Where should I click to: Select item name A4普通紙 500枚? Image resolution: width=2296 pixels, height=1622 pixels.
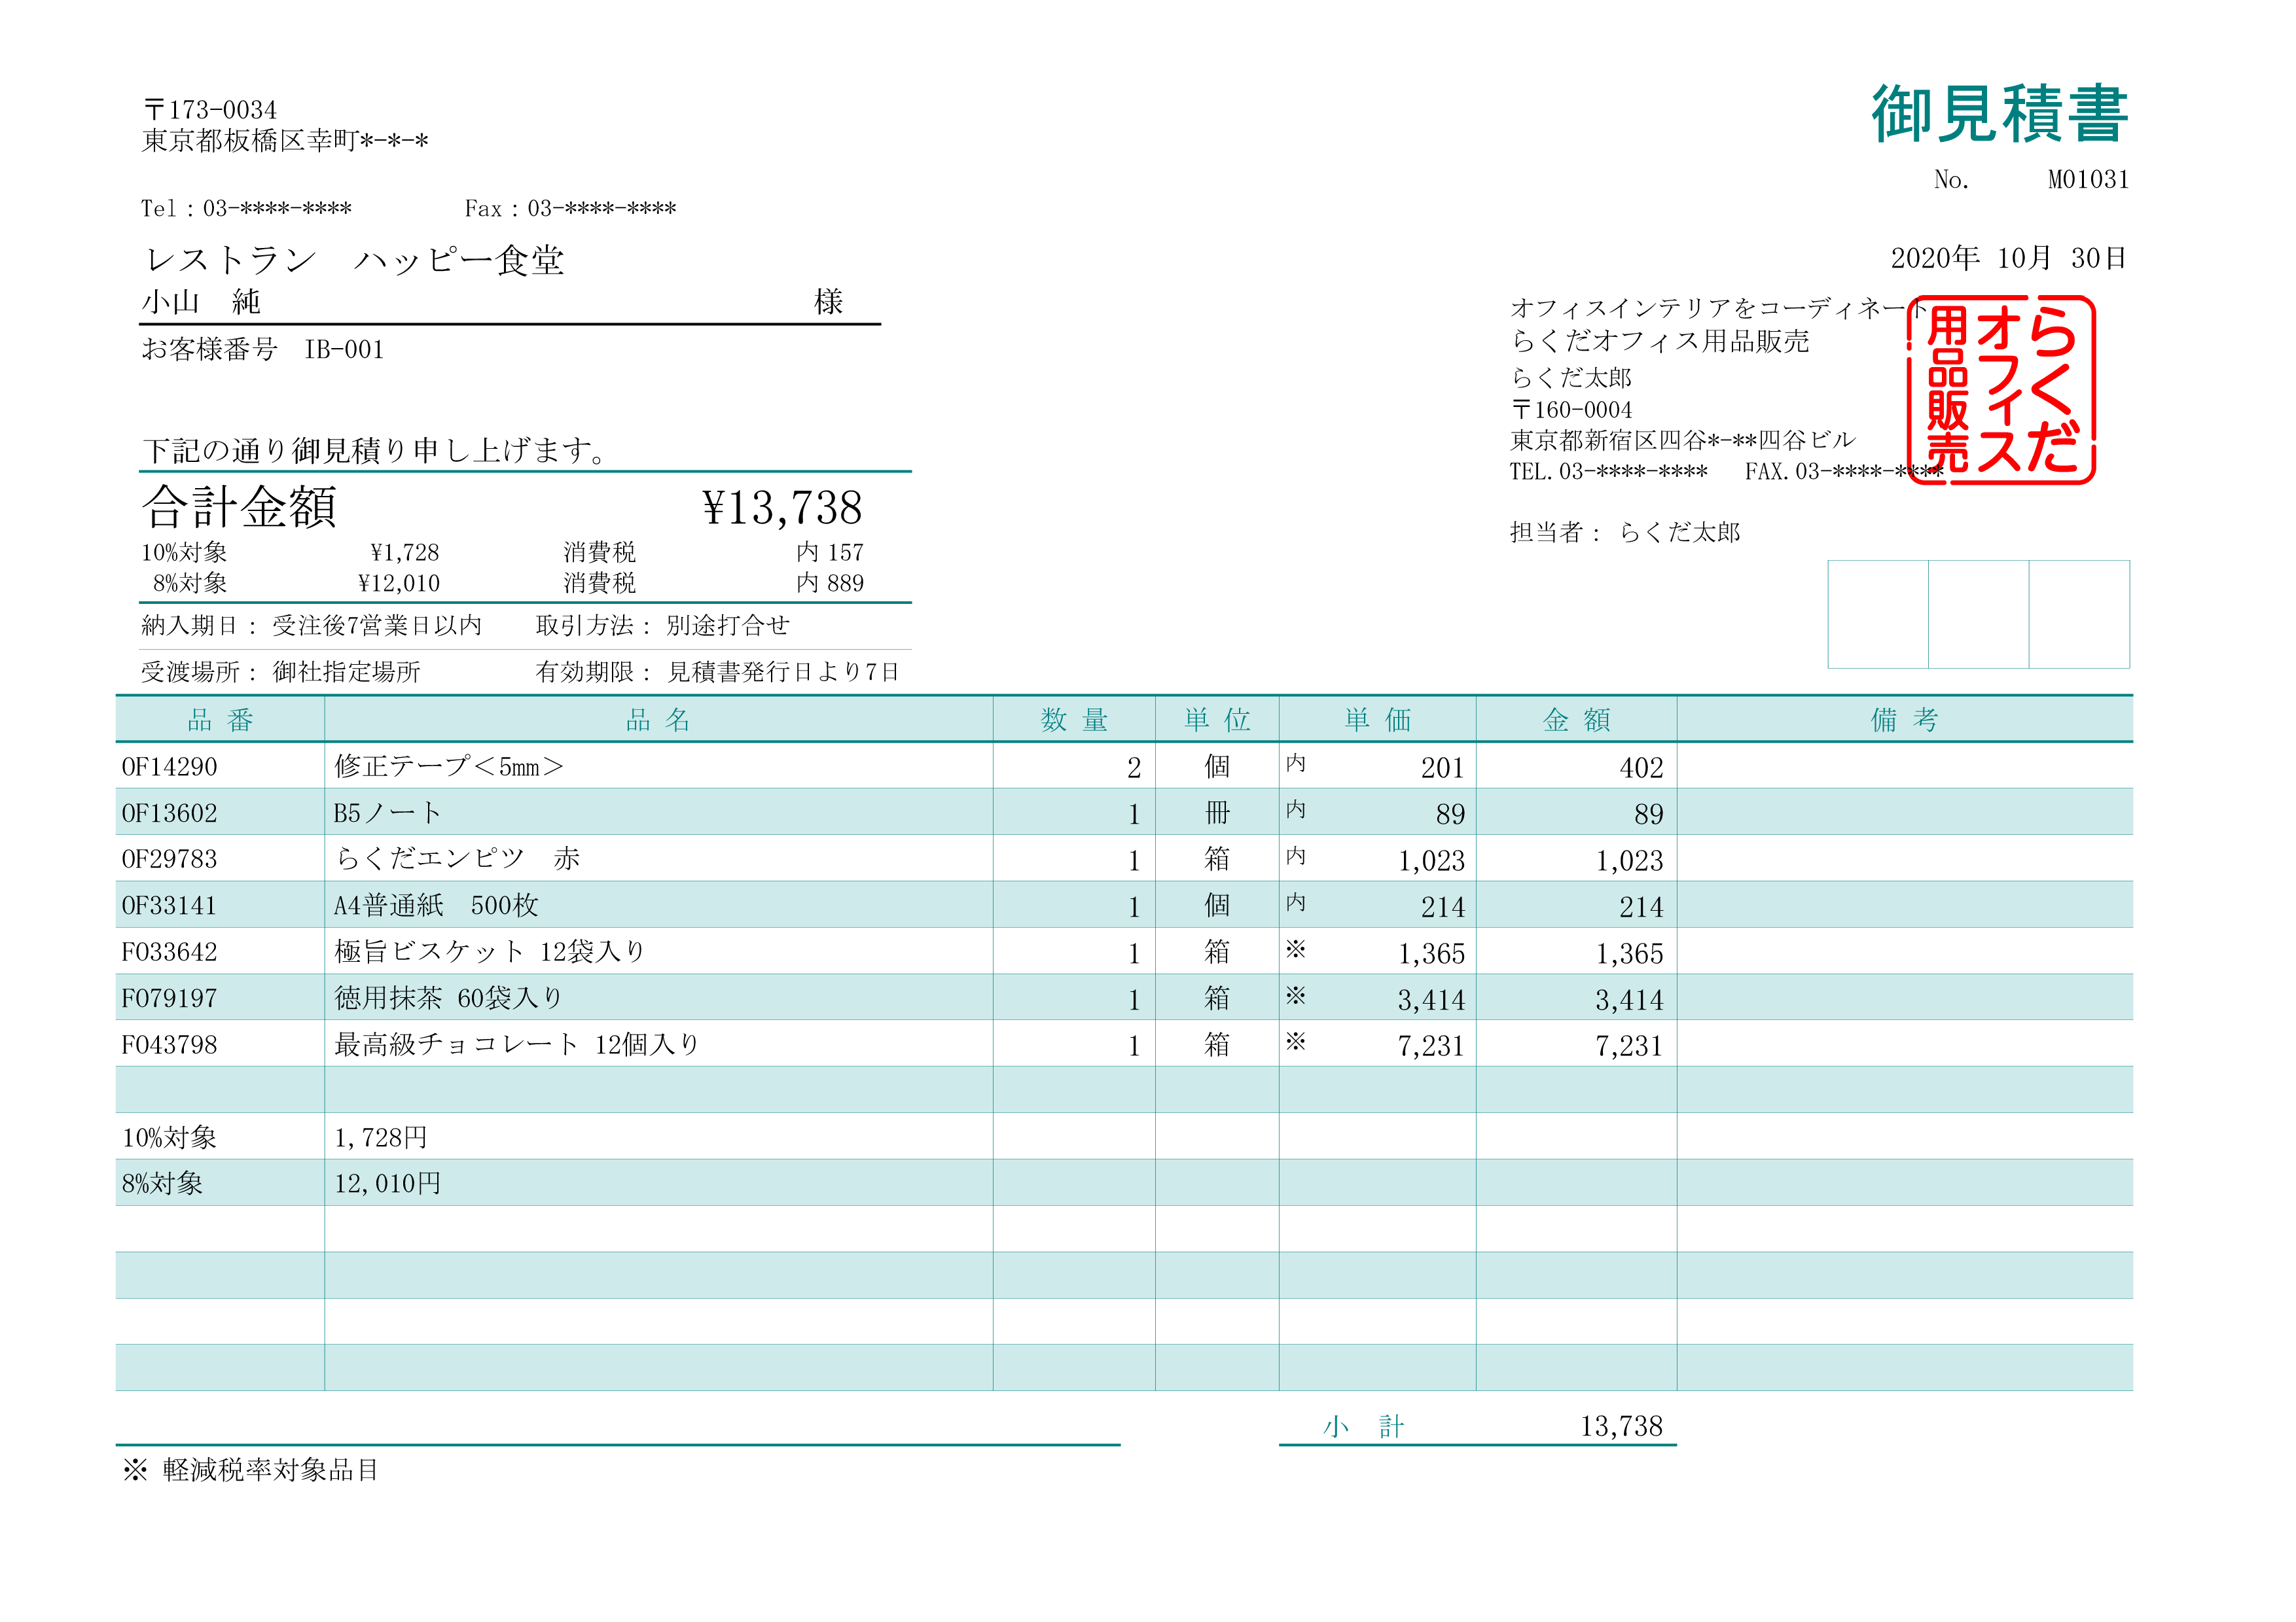pos(436,906)
